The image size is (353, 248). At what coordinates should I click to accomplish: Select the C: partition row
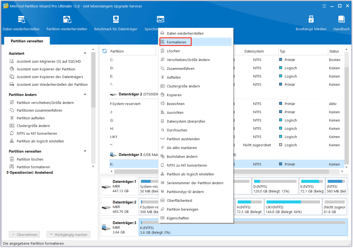tap(227, 60)
